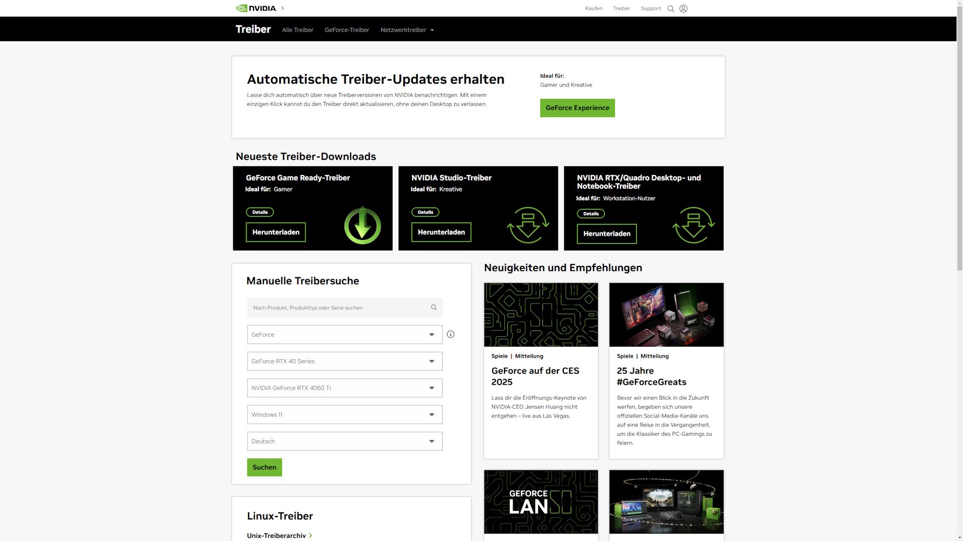Click the Linux-Treiber heading

click(x=280, y=516)
